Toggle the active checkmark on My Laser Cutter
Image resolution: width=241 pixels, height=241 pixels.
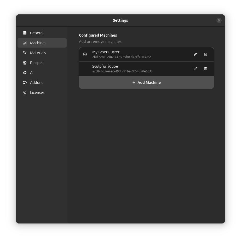click(85, 54)
